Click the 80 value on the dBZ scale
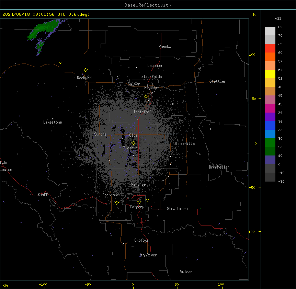The width and height of the screenshot is (296, 289). click(x=280, y=27)
